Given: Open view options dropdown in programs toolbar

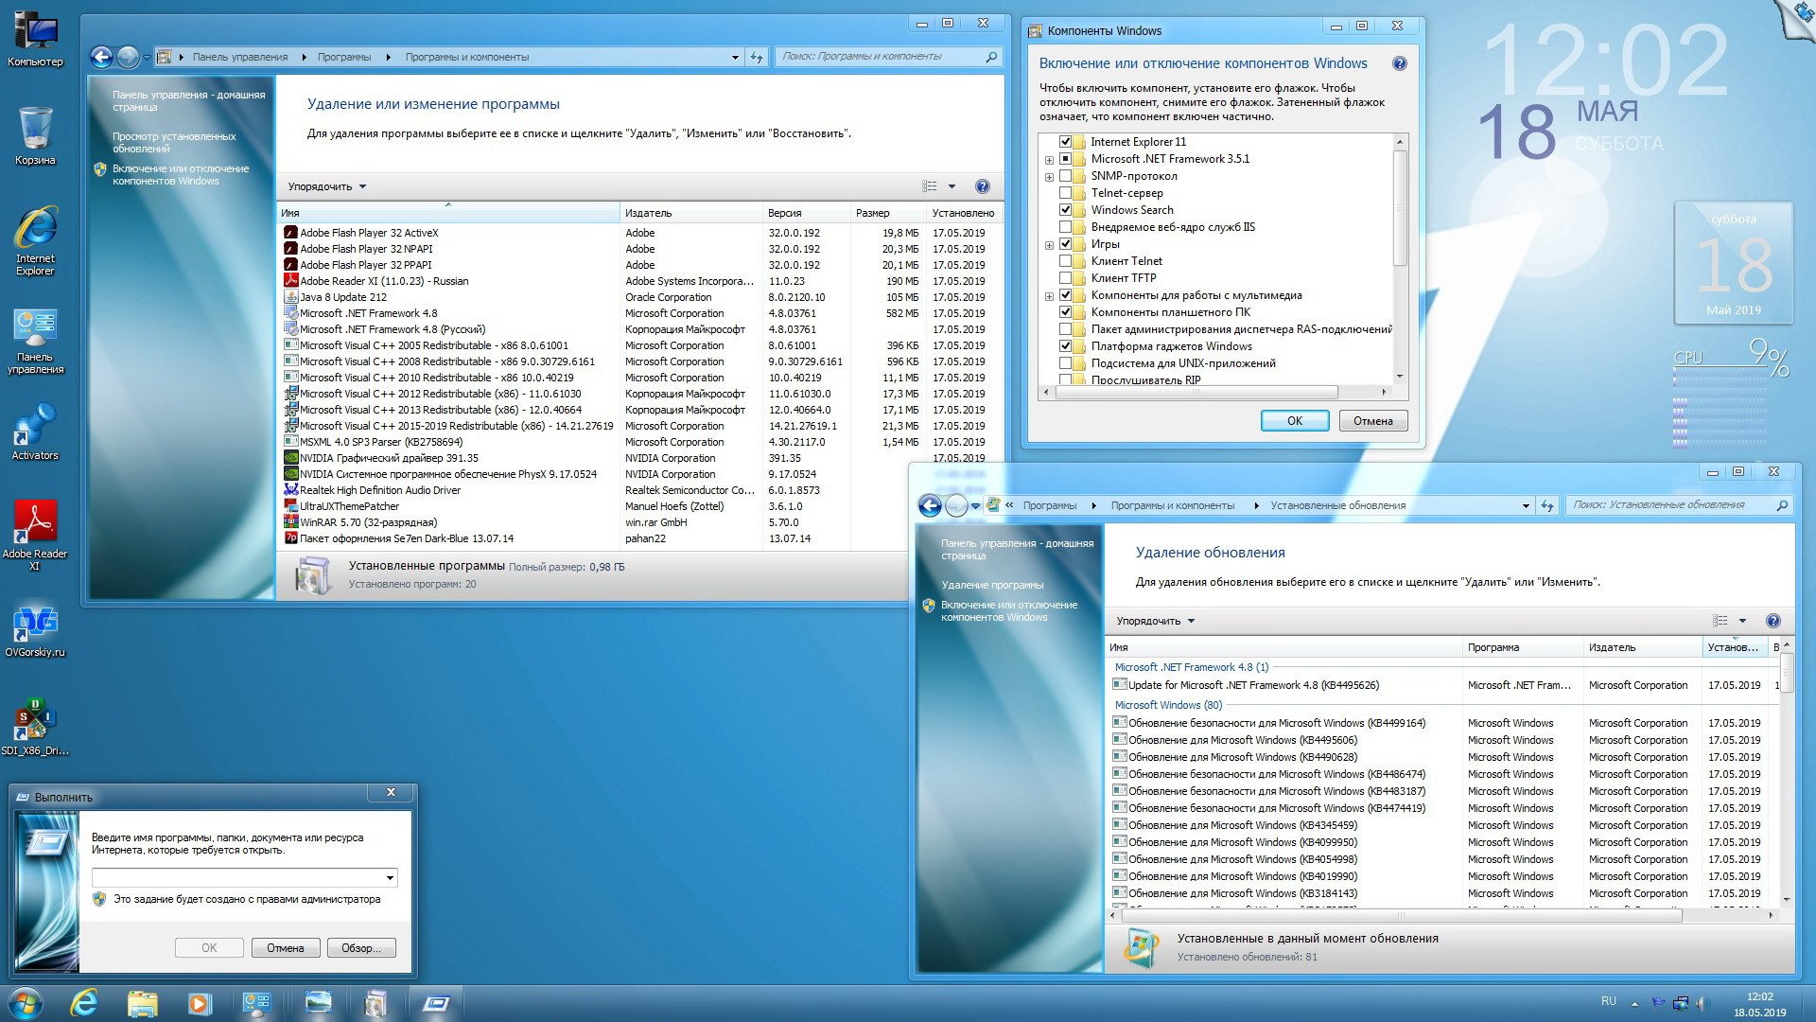Looking at the screenshot, I should click(952, 186).
